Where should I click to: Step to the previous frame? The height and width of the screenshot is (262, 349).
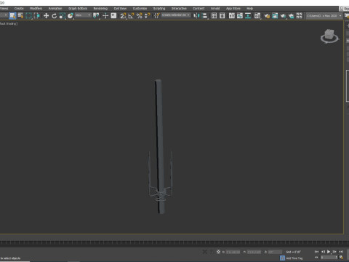pos(323,252)
